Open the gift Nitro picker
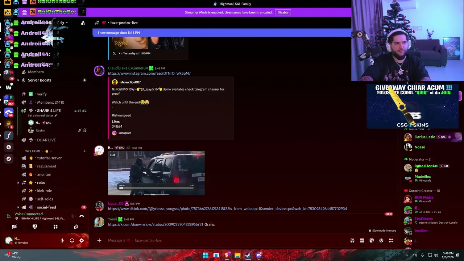The height and width of the screenshot is (261, 464). (352, 240)
